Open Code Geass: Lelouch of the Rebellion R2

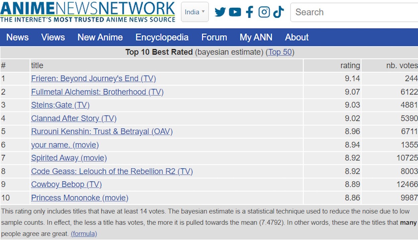pyautogui.click(x=112, y=171)
